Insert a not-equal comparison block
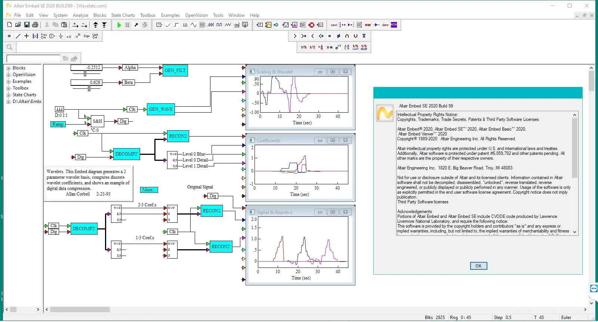The height and width of the screenshot is (322, 598). pos(338,36)
